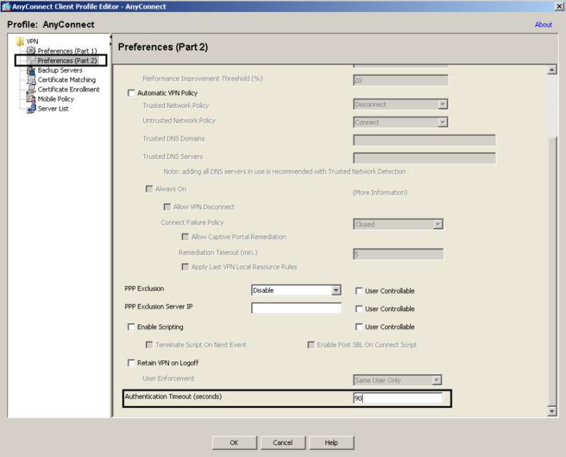Click the AnyConnect title bar app icon

coord(6,6)
